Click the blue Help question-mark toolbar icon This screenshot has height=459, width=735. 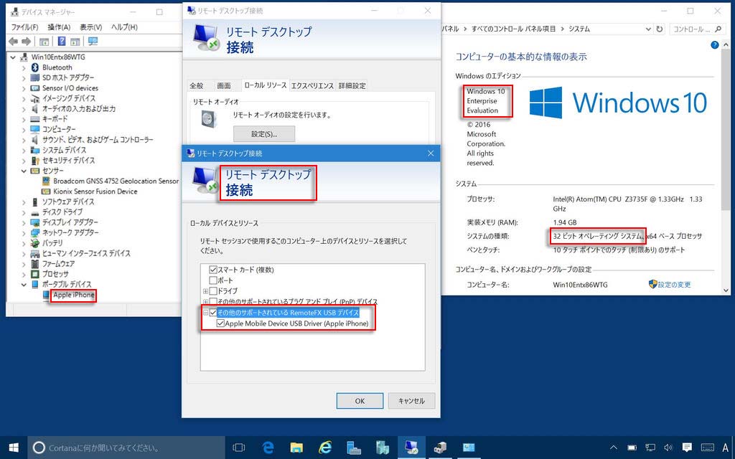coord(62,42)
